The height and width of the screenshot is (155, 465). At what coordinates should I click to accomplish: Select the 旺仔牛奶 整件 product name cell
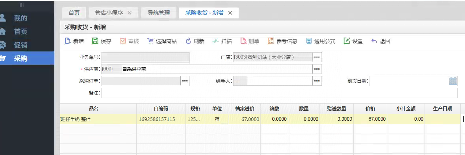pyautogui.click(x=98, y=119)
